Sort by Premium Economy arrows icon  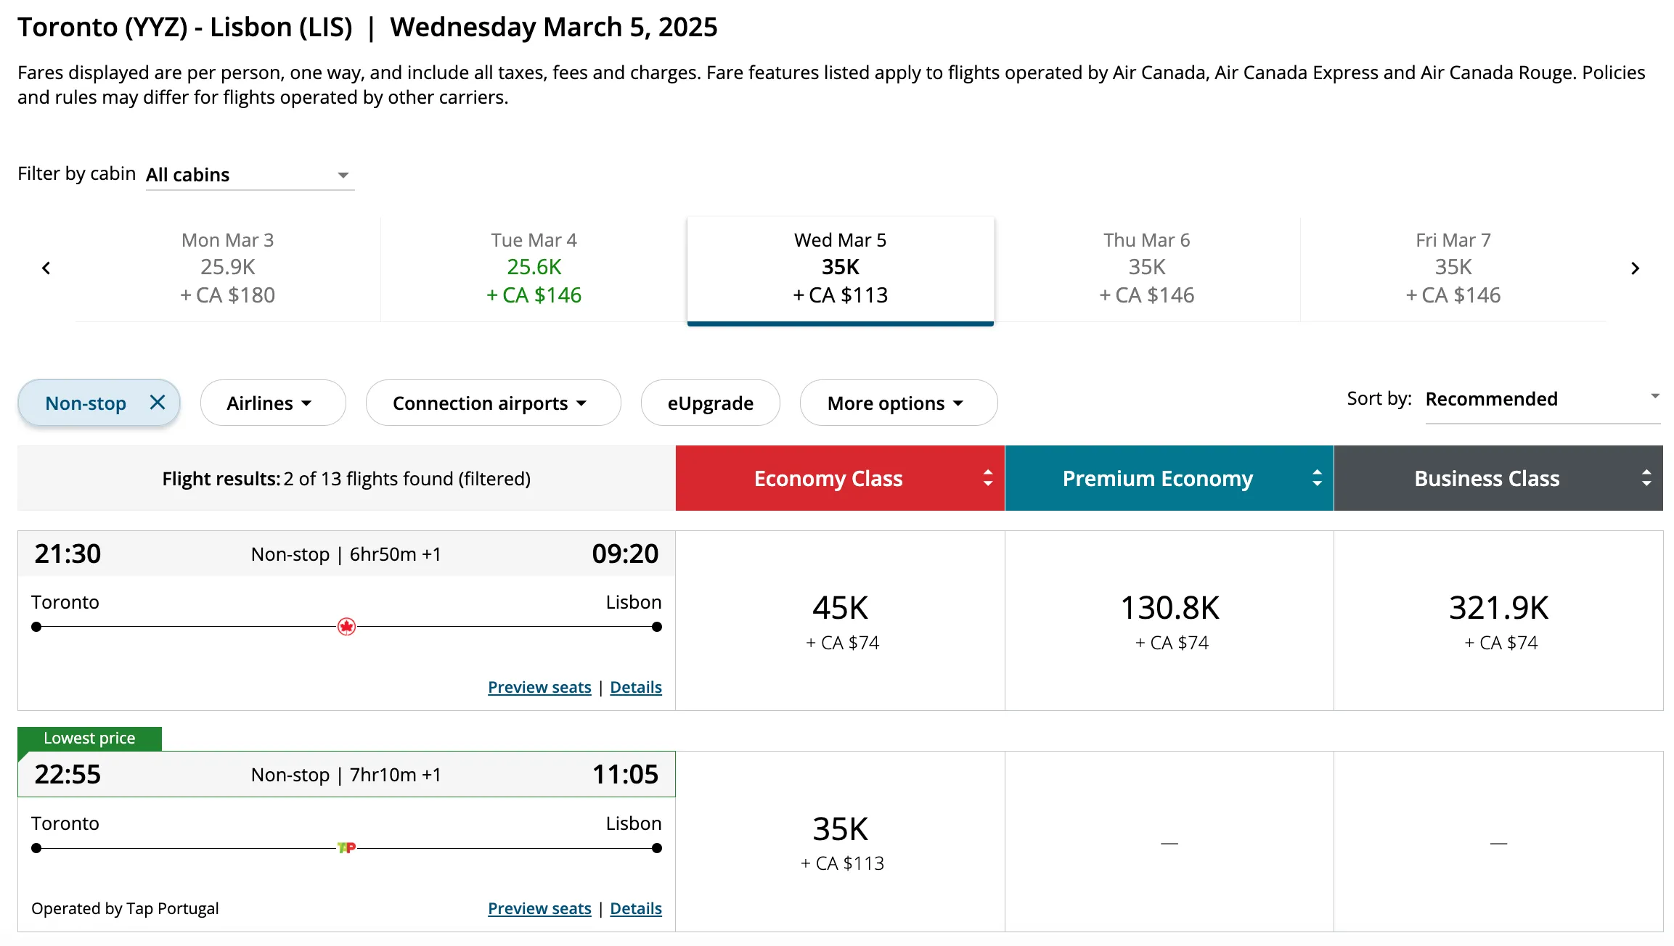pyautogui.click(x=1317, y=478)
